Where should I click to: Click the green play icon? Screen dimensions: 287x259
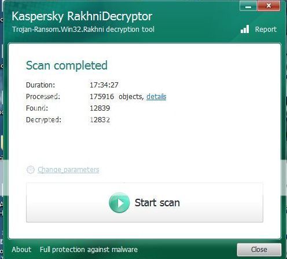119,203
